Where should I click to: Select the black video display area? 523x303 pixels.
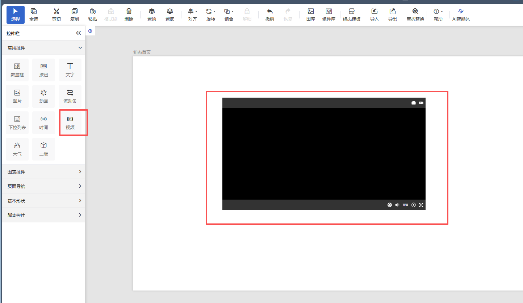[324, 154]
